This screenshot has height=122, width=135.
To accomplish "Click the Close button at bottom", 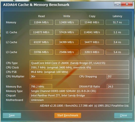I will [x=123, y=115].
